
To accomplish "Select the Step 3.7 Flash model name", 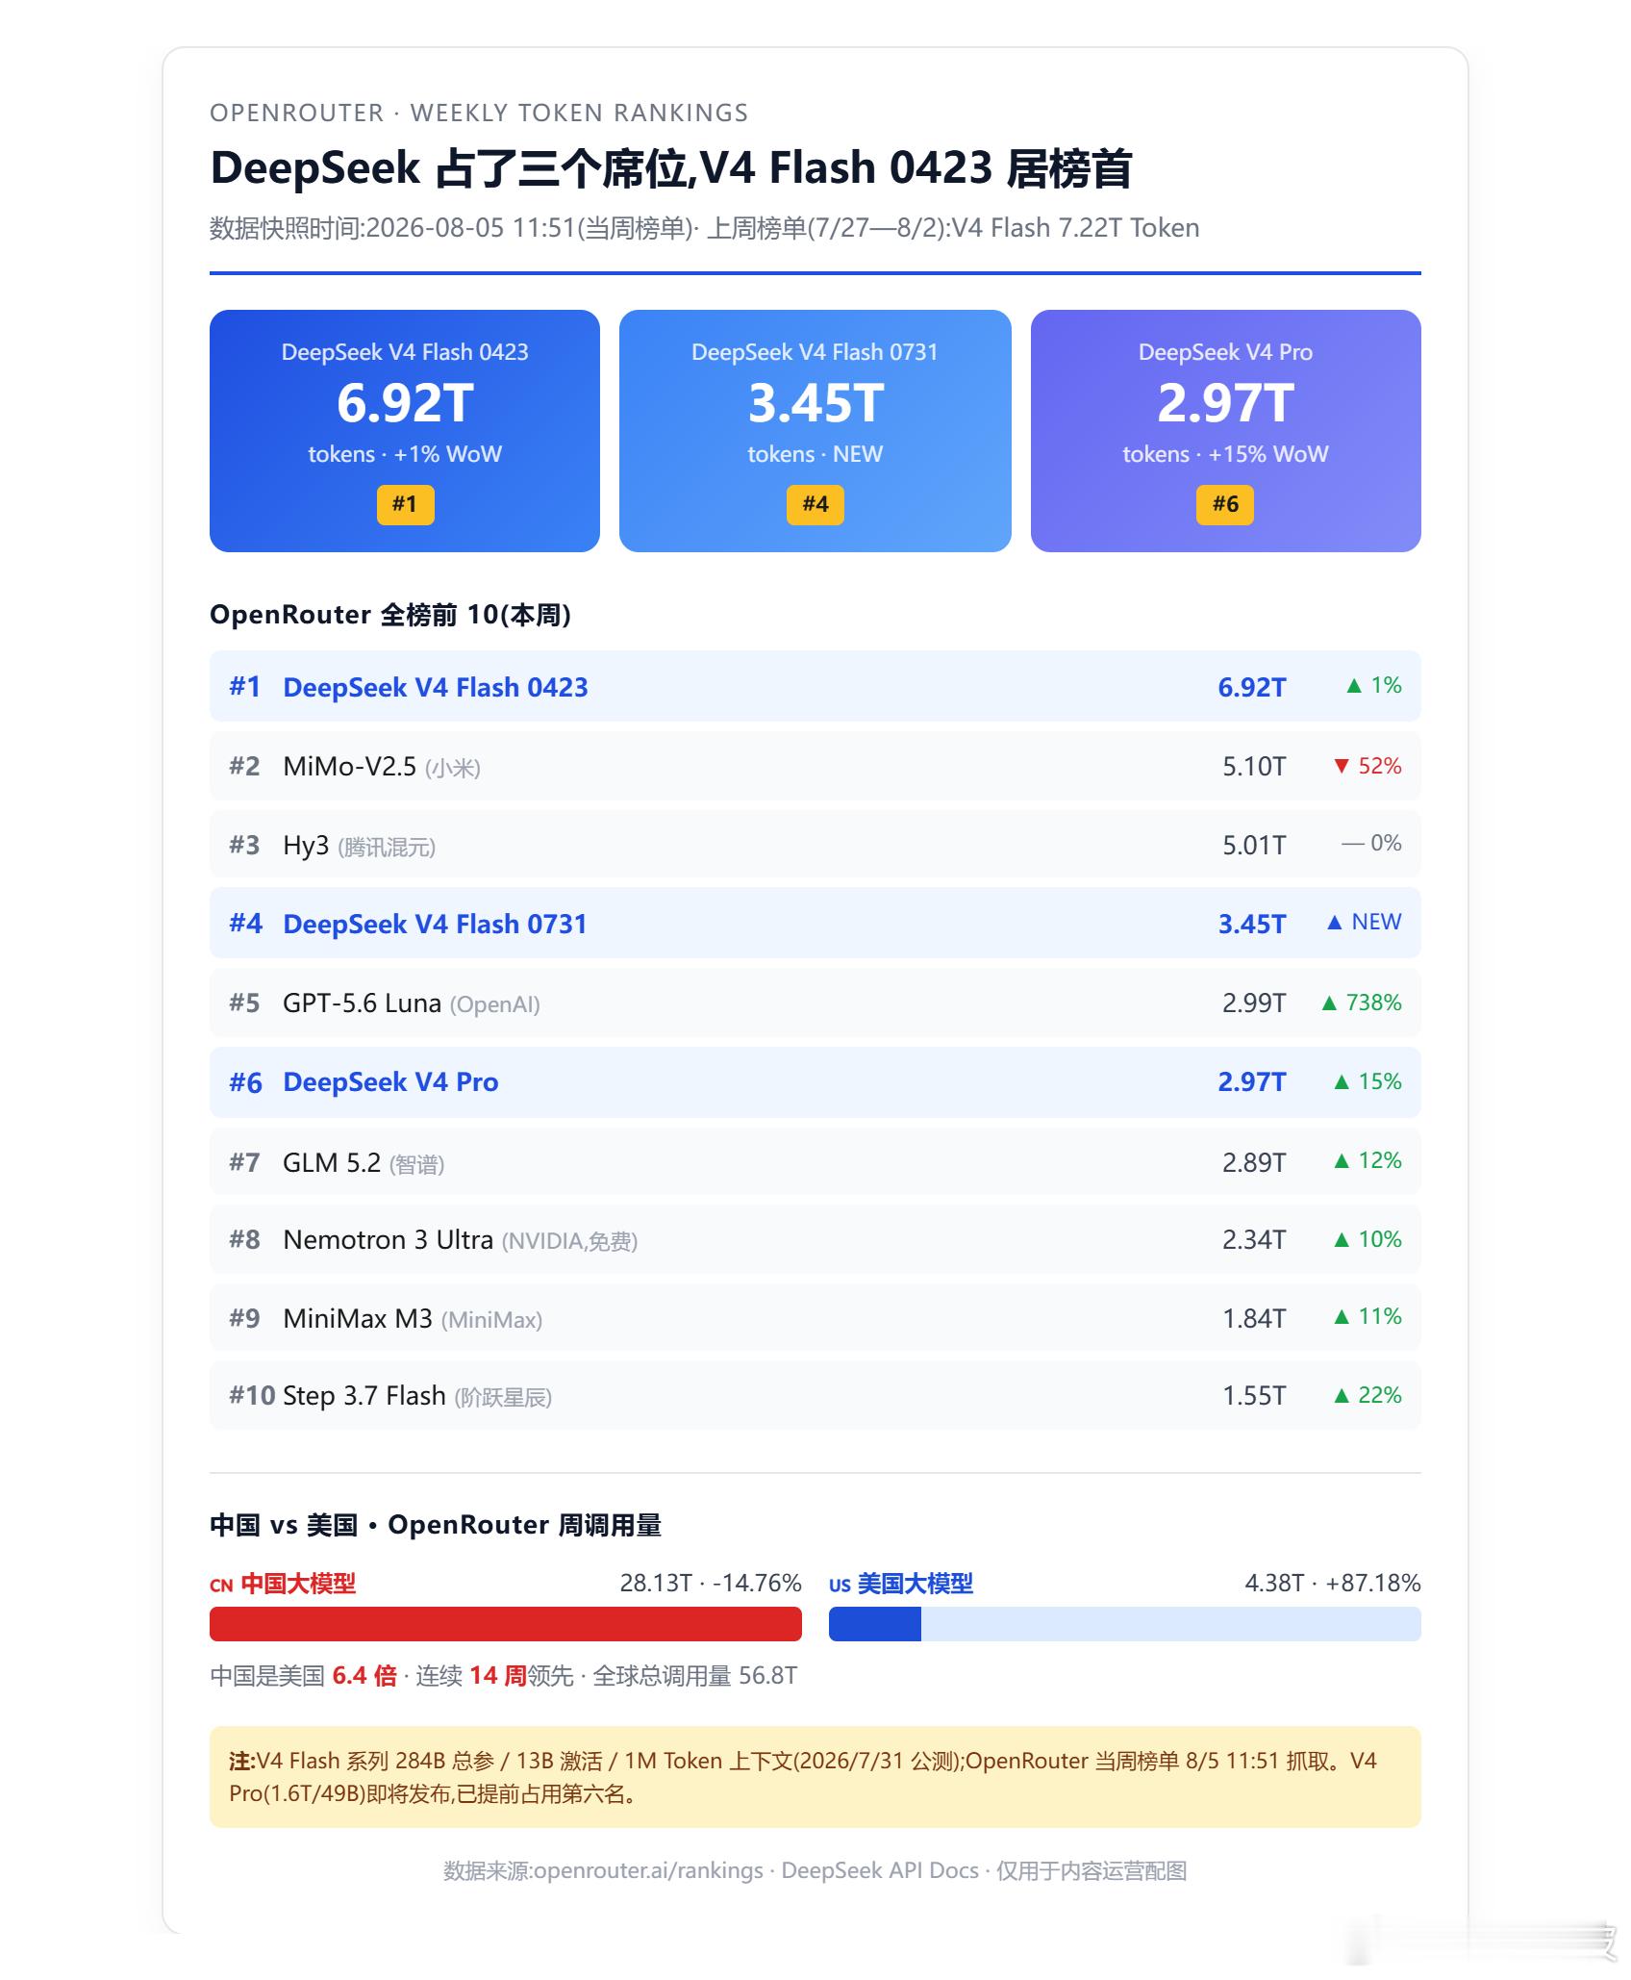I will click(x=364, y=1396).
